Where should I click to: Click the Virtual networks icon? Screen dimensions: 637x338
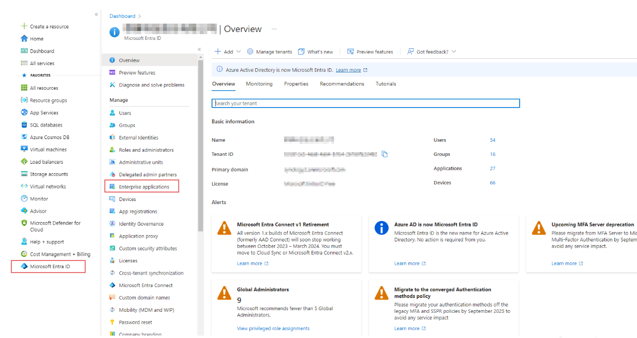(x=24, y=186)
